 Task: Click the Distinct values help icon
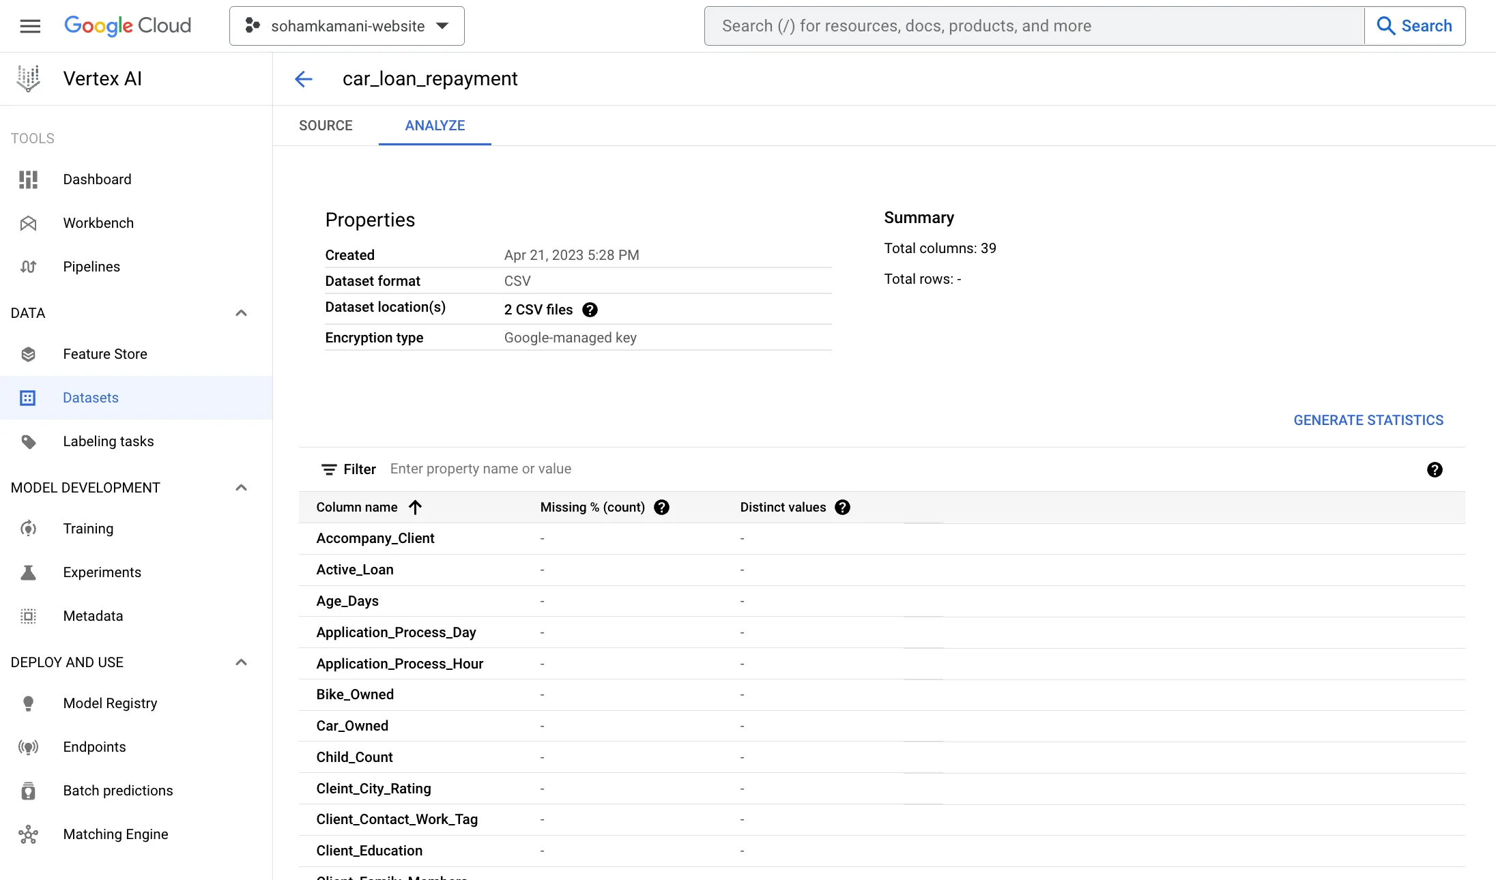click(x=842, y=508)
